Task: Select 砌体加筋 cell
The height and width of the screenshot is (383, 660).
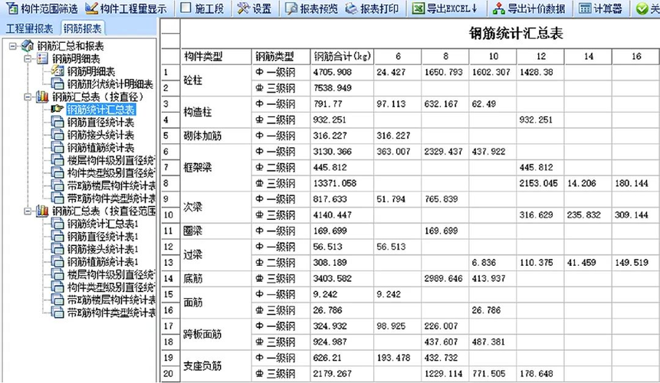Action: coord(216,136)
